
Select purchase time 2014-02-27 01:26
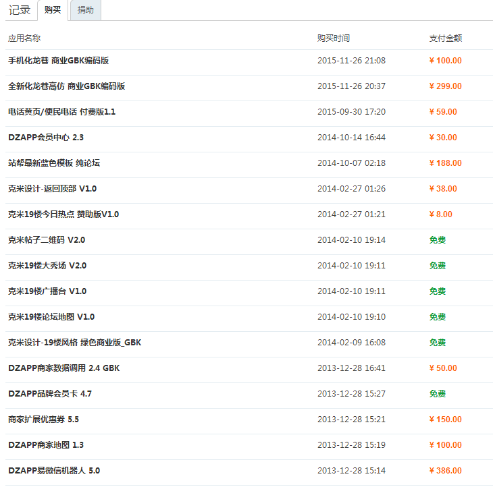tap(351, 189)
